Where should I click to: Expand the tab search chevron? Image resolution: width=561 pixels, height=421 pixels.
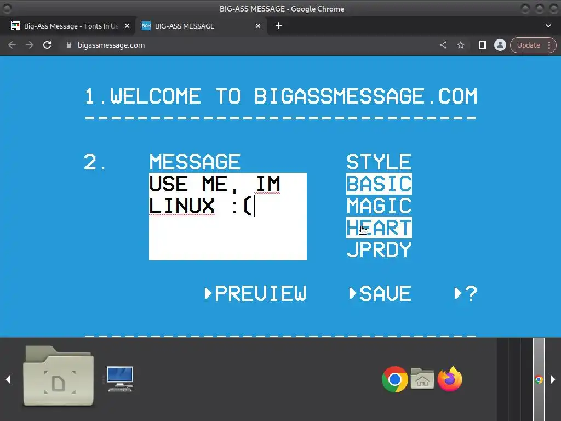548,26
